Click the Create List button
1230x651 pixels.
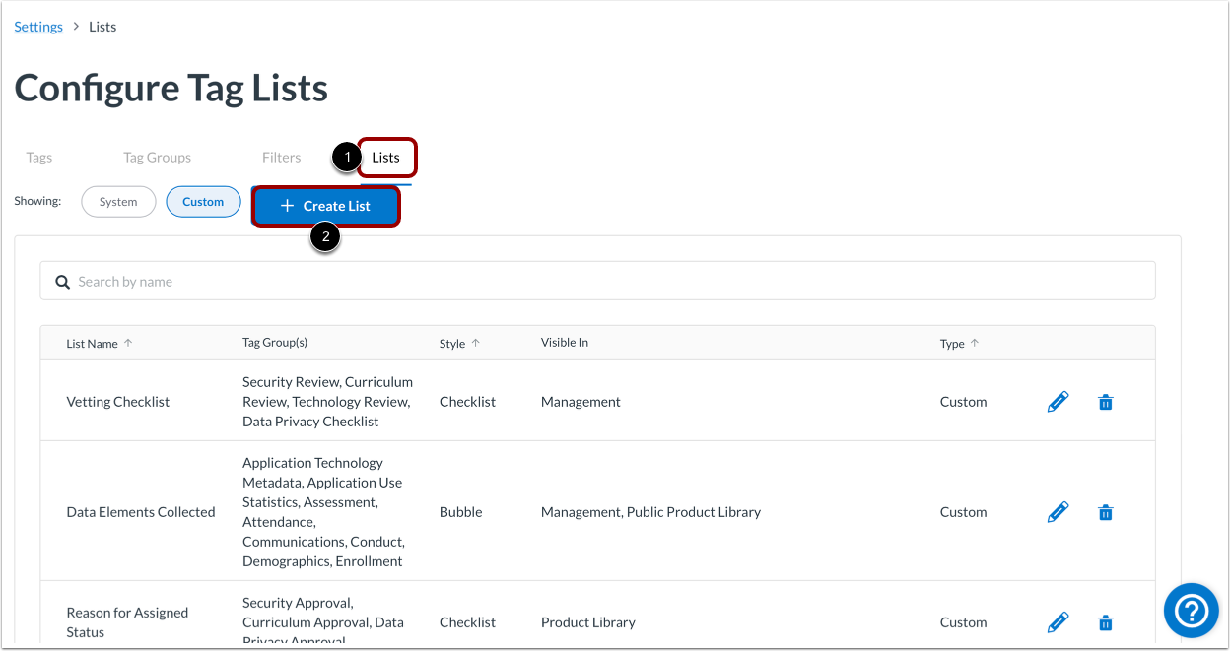(326, 206)
